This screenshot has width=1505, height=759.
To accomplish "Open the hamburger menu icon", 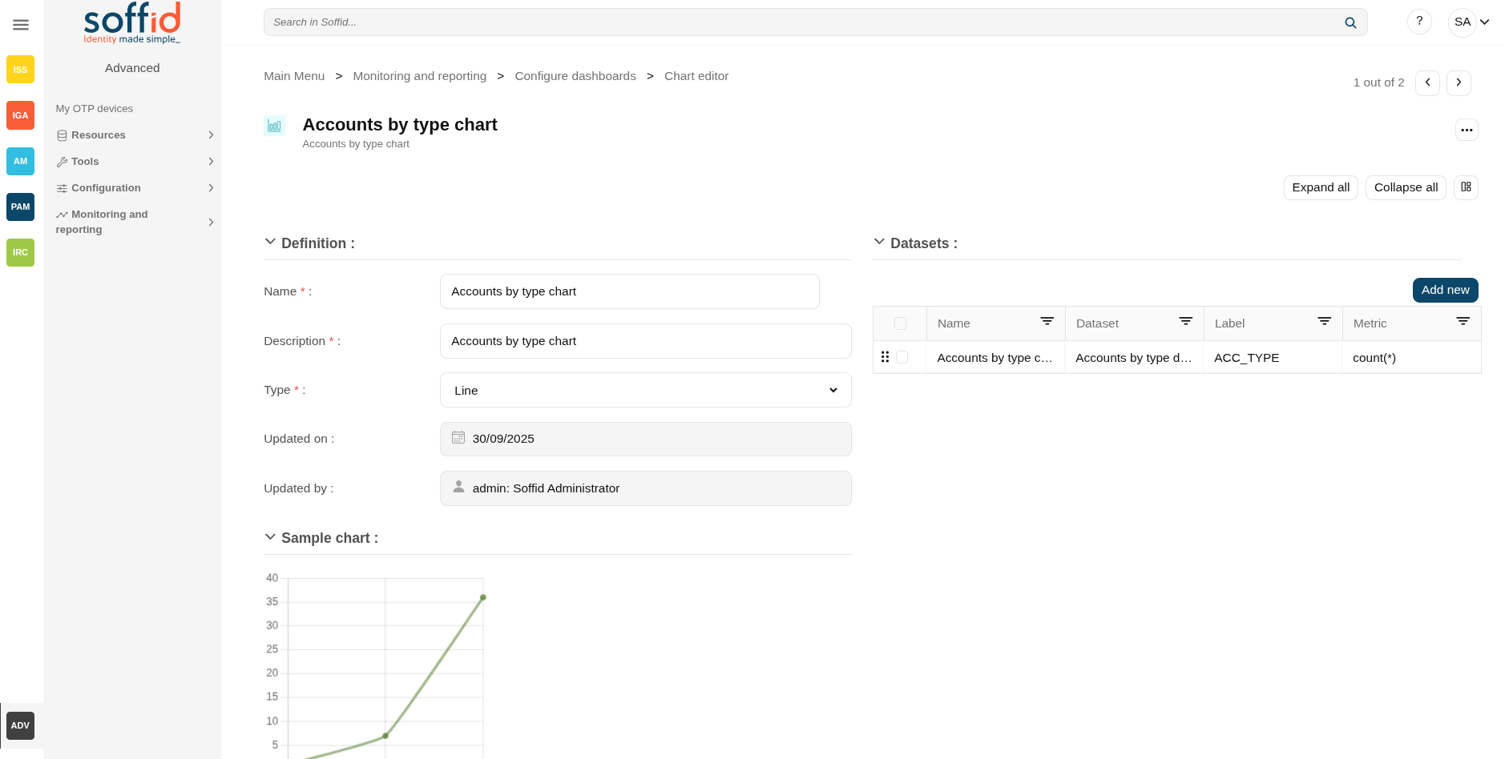I will click(21, 25).
